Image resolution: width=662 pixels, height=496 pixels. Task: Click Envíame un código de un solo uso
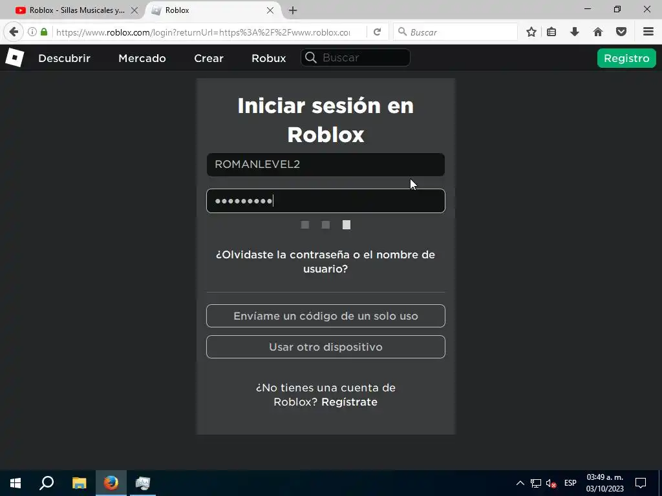326,316
